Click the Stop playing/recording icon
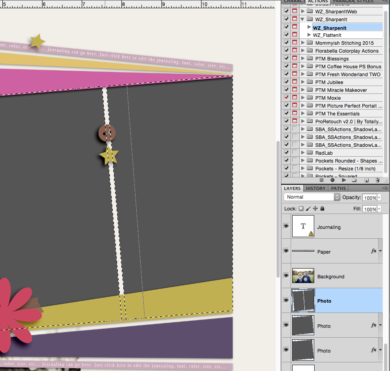This screenshot has height=371, width=390. [321, 180]
